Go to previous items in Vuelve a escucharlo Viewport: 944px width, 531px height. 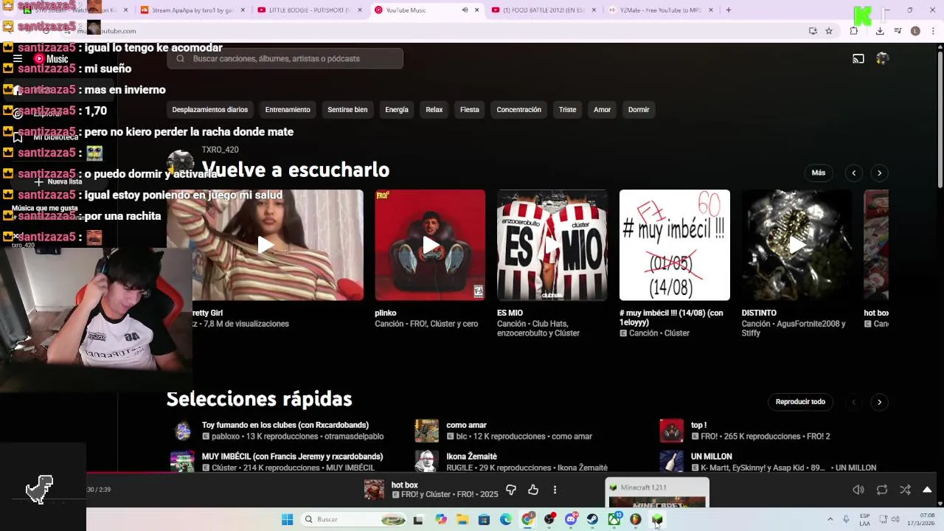(853, 173)
